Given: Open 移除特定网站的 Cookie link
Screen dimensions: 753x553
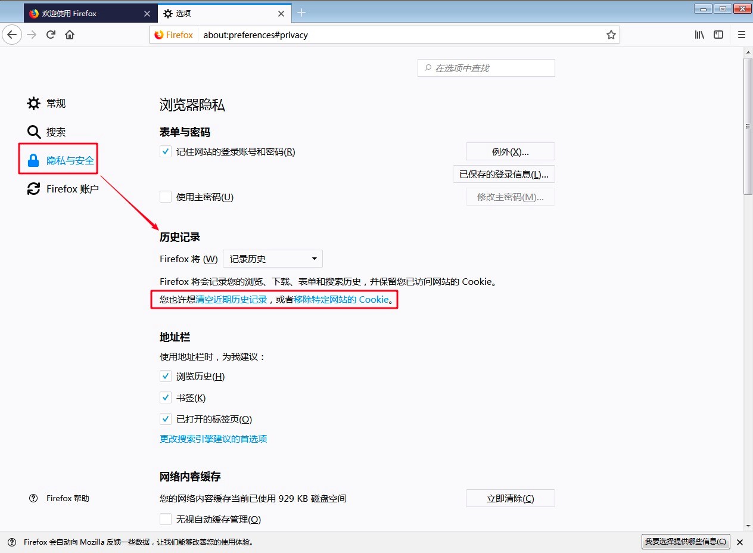Looking at the screenshot, I should click(x=341, y=299).
